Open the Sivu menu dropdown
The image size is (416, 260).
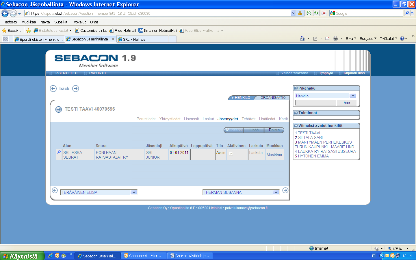(351, 38)
